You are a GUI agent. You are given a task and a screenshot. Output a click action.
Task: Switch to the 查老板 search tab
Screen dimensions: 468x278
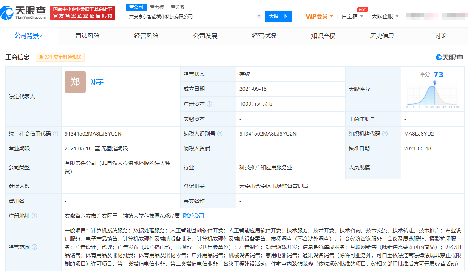(157, 7)
